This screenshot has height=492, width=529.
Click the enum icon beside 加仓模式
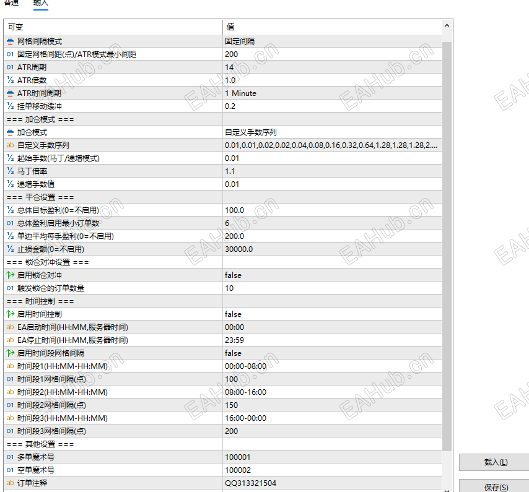pyautogui.click(x=10, y=132)
